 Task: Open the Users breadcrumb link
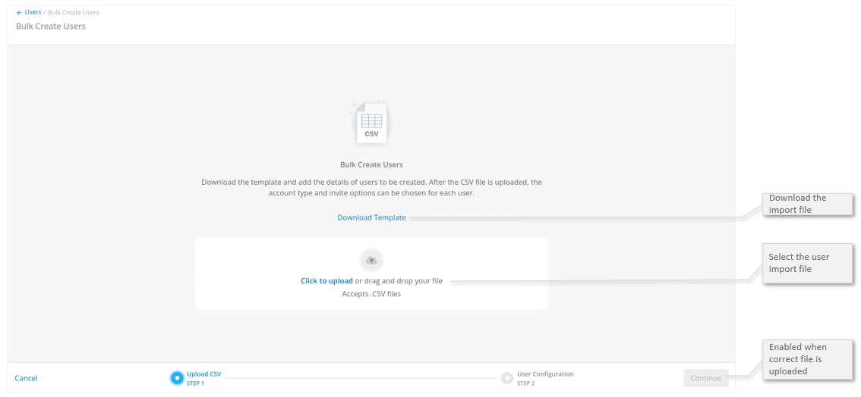click(x=33, y=12)
